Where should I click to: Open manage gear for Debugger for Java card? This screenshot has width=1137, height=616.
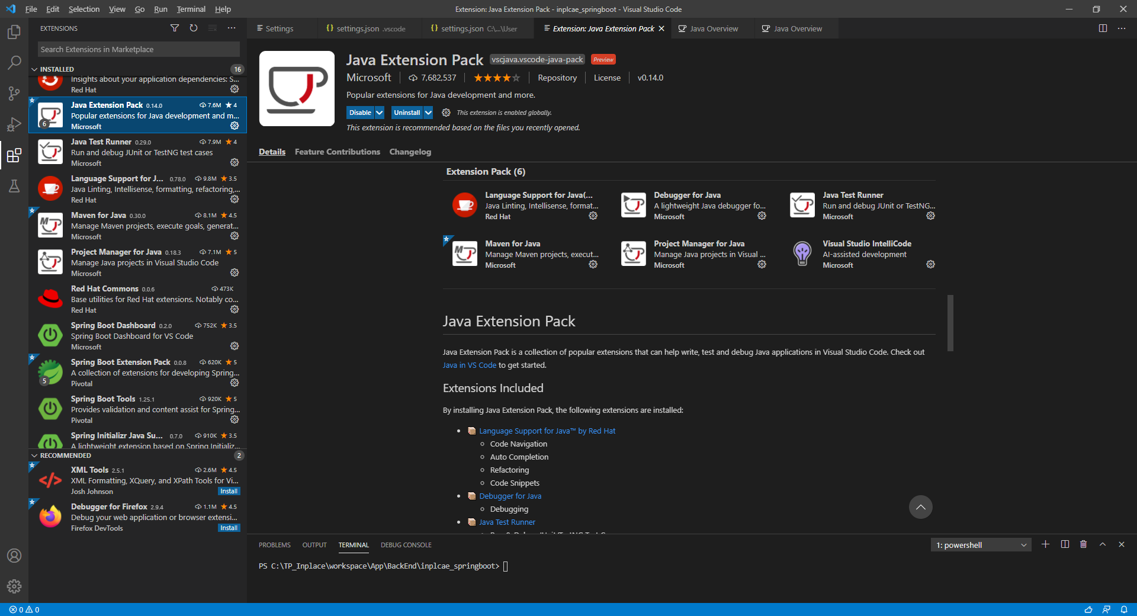point(762,216)
